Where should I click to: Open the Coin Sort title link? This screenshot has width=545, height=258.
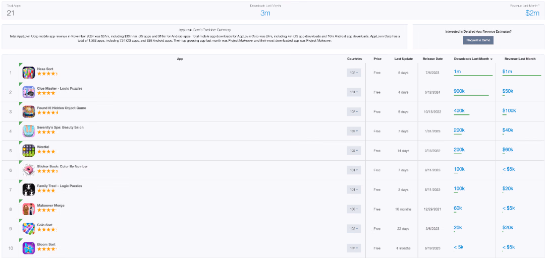44,225
